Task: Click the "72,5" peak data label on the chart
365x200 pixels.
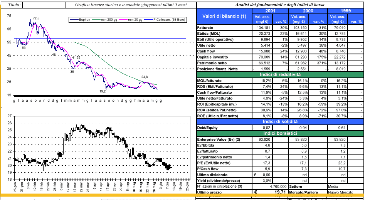Action: pos(36,18)
